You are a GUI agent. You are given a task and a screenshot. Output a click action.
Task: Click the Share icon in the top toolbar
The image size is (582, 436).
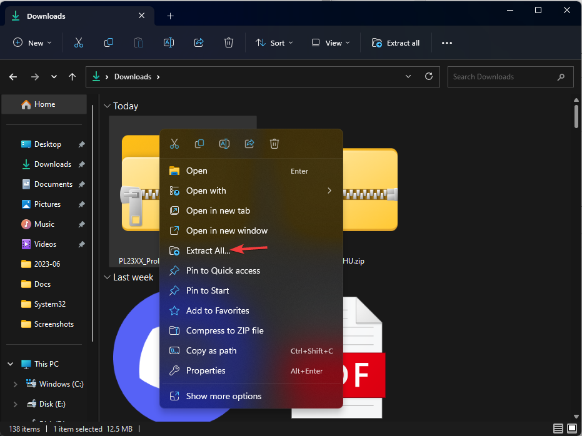point(199,43)
